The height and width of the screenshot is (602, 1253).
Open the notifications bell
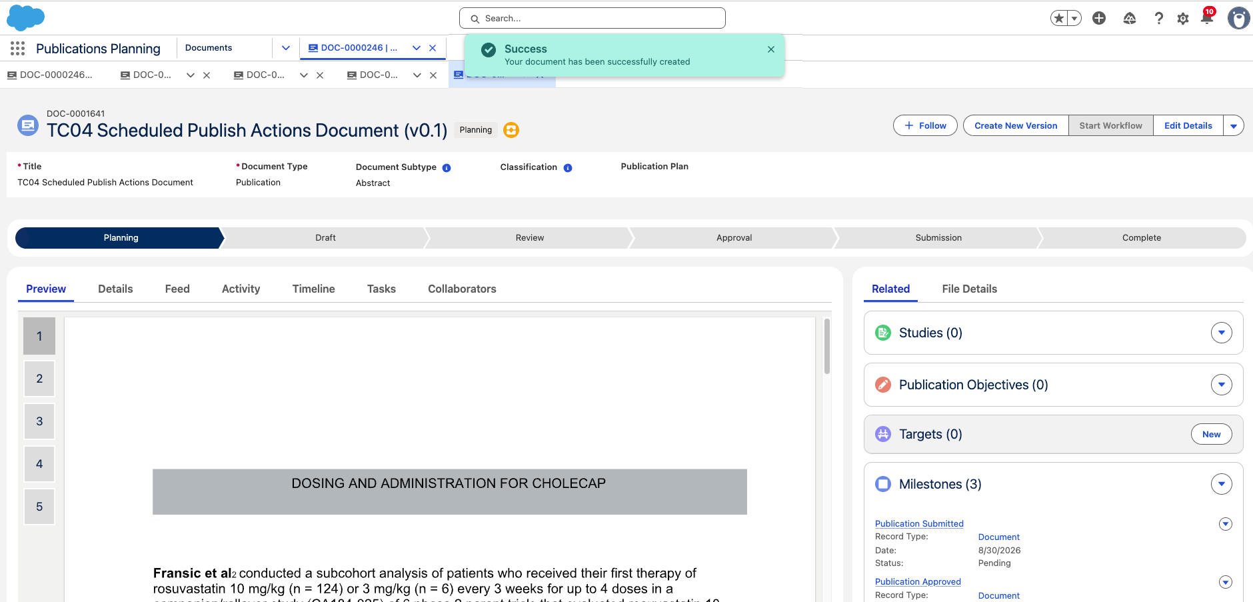[x=1207, y=18]
